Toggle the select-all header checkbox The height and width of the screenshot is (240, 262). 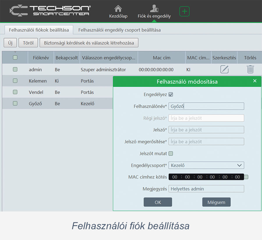(x=15, y=58)
